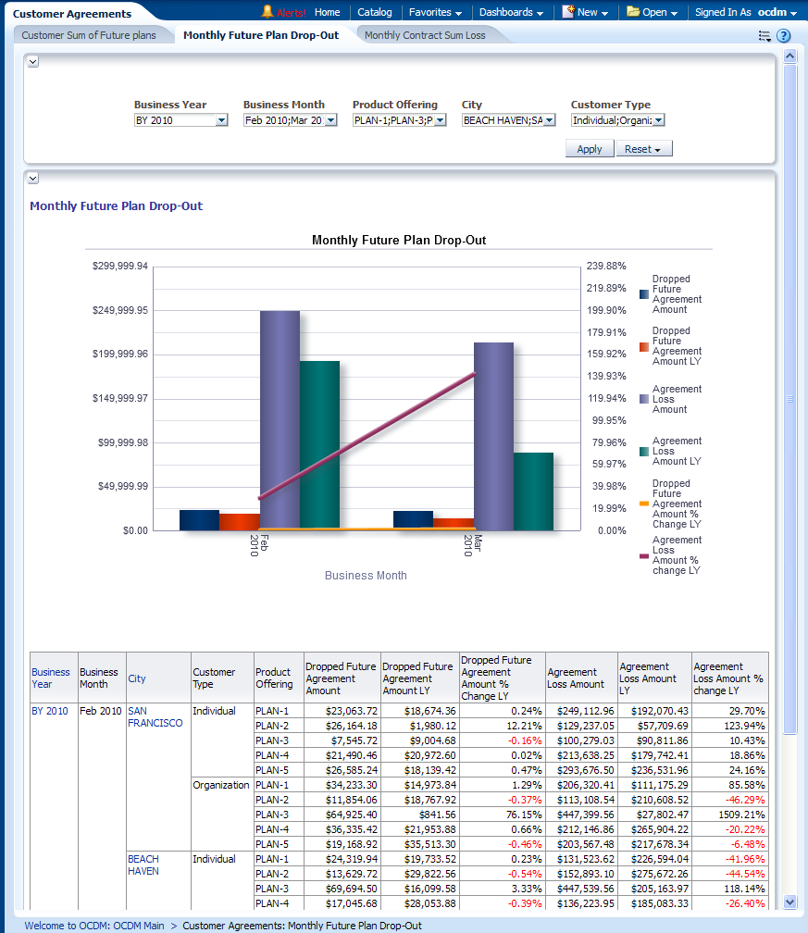Open the Business Month dropdown
The width and height of the screenshot is (808, 933).
[x=330, y=120]
